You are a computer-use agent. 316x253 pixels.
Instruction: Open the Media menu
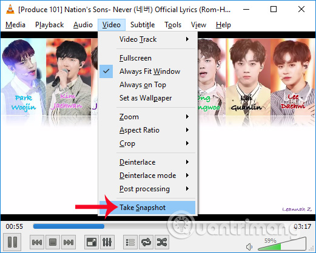tap(15, 25)
